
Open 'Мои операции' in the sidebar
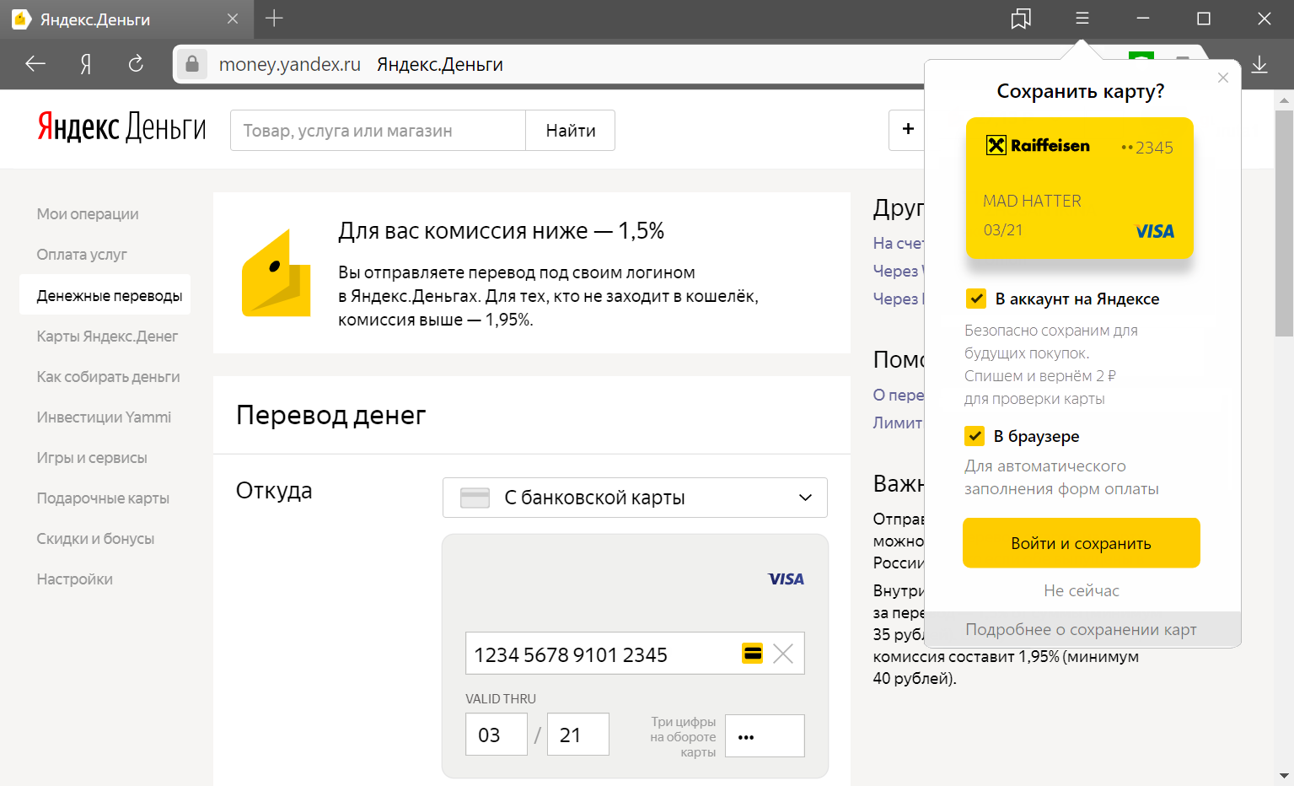[88, 214]
